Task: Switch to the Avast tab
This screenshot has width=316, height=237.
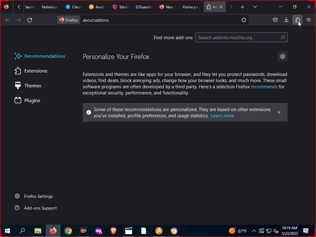Action: click(97, 7)
